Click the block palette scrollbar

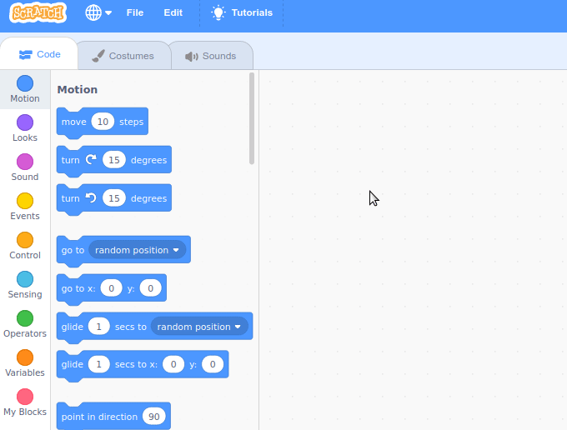coord(252,118)
